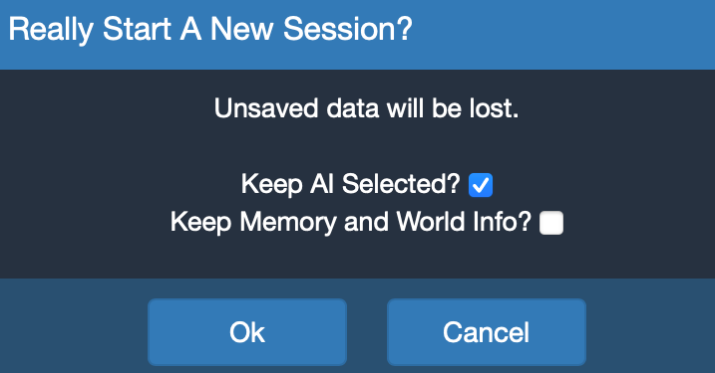
Task: Click the 'Keep AI Selected?' label text
Action: click(x=351, y=184)
